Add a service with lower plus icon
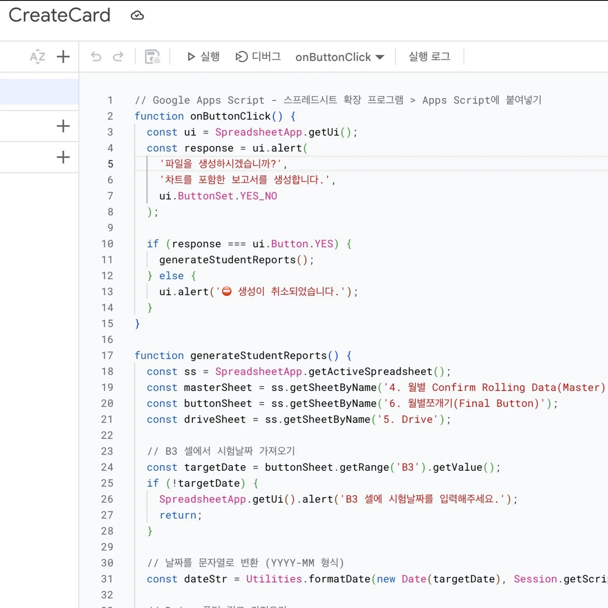Image resolution: width=608 pixels, height=608 pixels. click(x=63, y=157)
